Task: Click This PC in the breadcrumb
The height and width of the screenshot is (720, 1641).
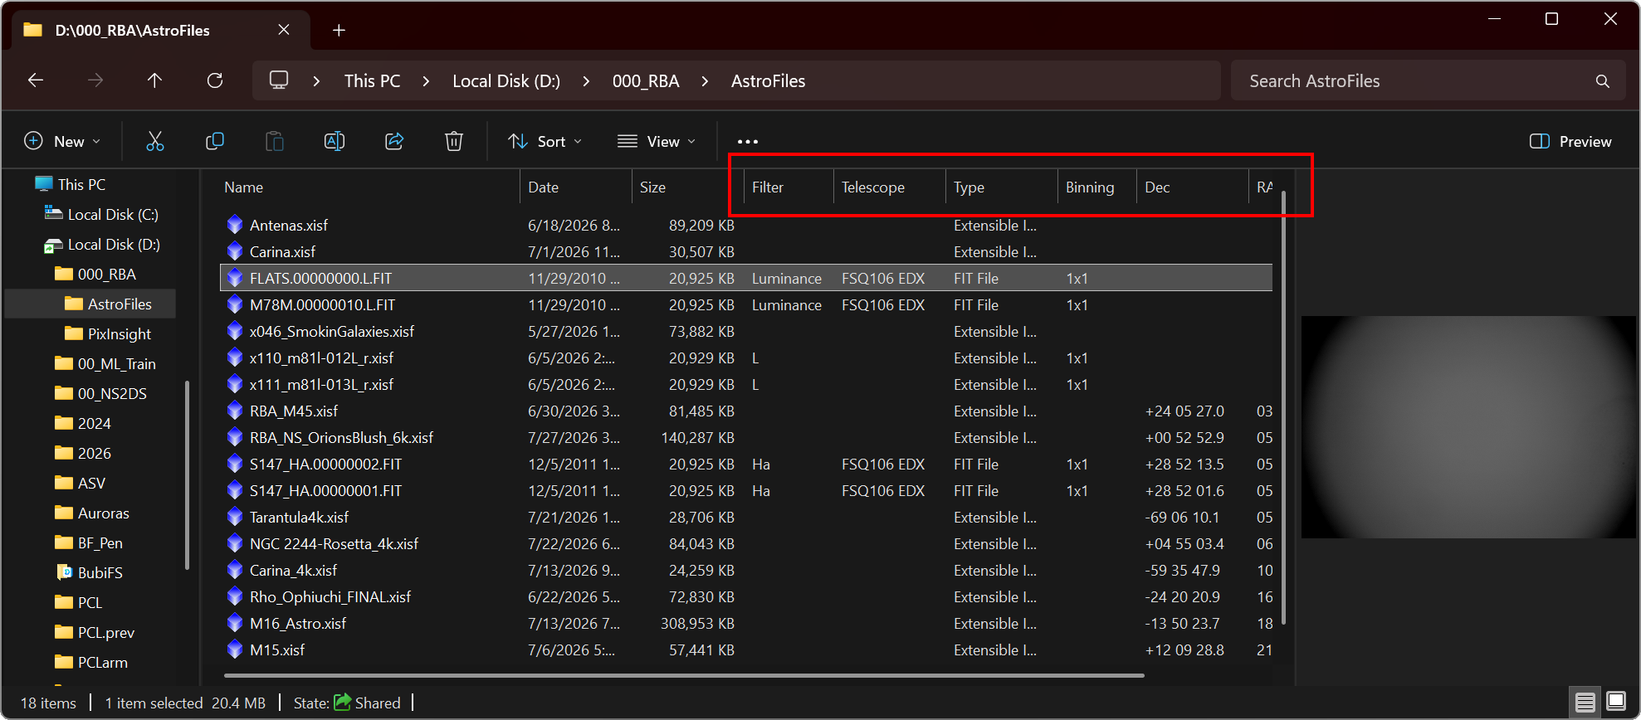Action: (x=372, y=81)
